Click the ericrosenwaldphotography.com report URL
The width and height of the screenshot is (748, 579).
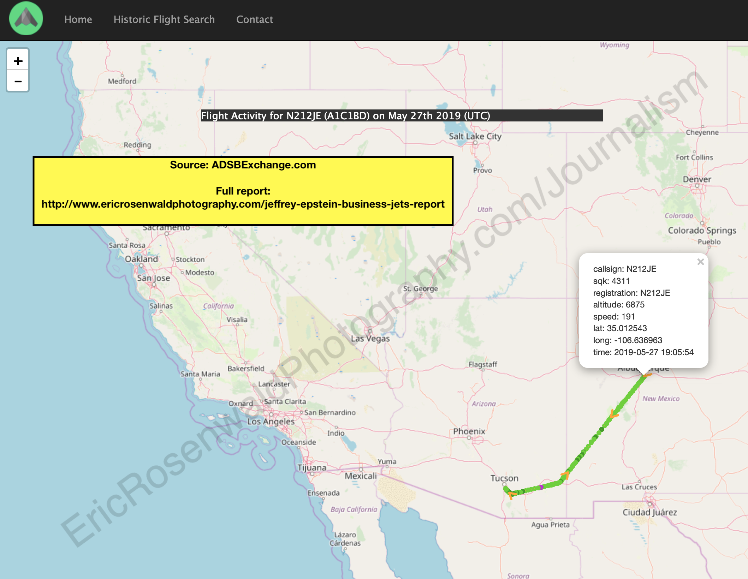pyautogui.click(x=243, y=204)
